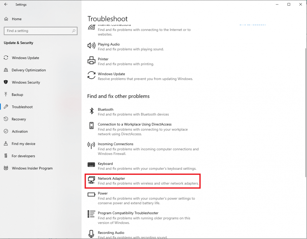This screenshot has height=239, width=307.
Task: Click the Troubleshoot wrench icon
Action: click(6, 107)
